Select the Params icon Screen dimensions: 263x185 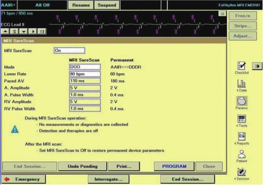(241, 101)
